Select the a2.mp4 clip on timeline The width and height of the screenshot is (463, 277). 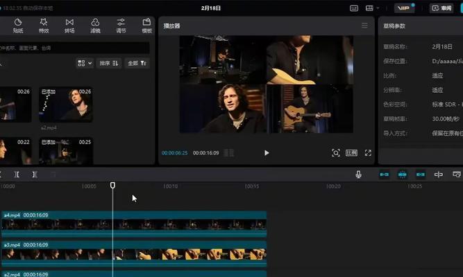coord(134,274)
